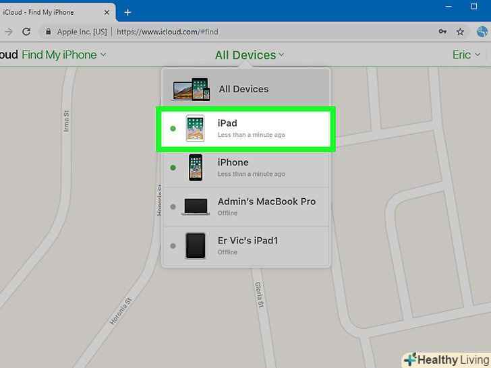Open the saved password key icon
Viewport: 491px width, 368px height.
(x=442, y=32)
